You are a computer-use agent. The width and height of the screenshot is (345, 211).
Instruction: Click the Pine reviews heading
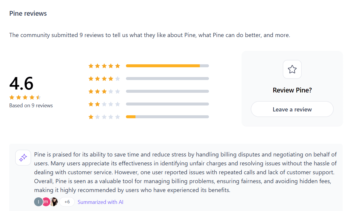pos(28,13)
